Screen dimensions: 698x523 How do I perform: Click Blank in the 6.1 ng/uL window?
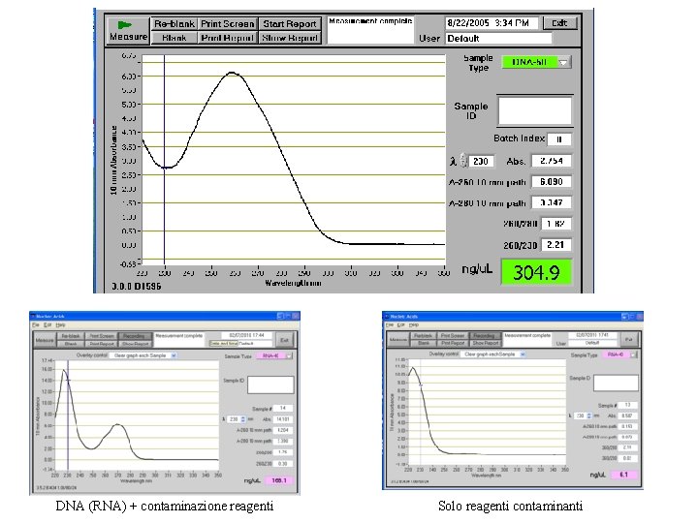424,343
